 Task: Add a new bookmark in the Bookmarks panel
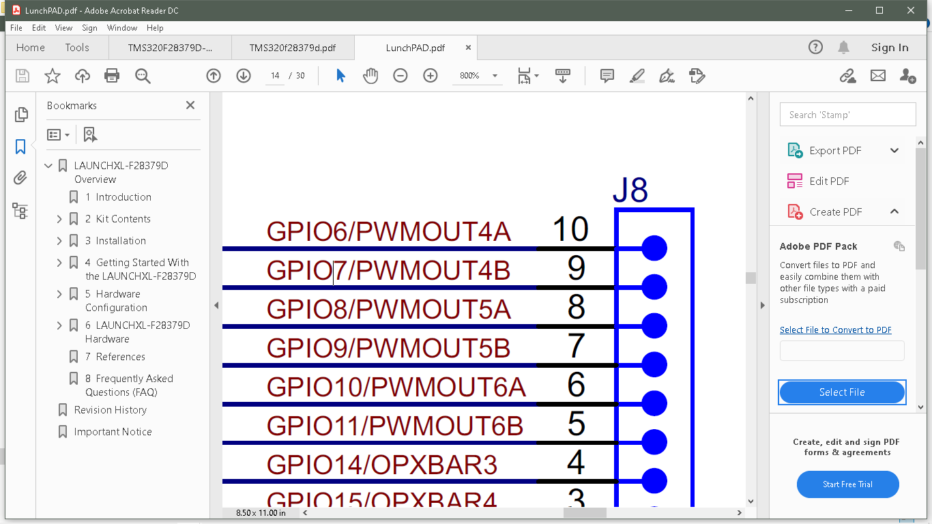tap(90, 134)
